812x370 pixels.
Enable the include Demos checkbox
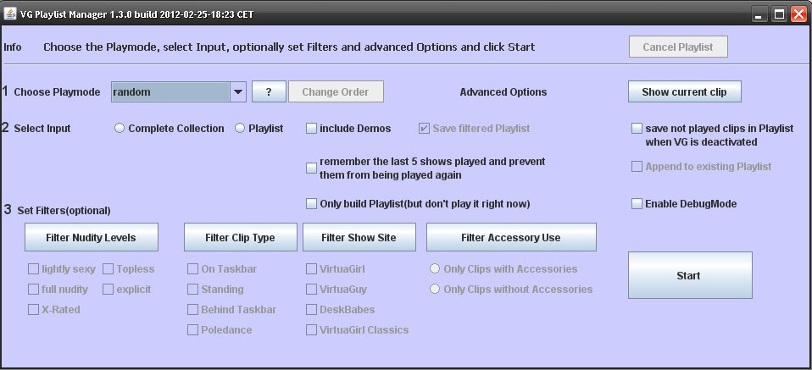(311, 129)
